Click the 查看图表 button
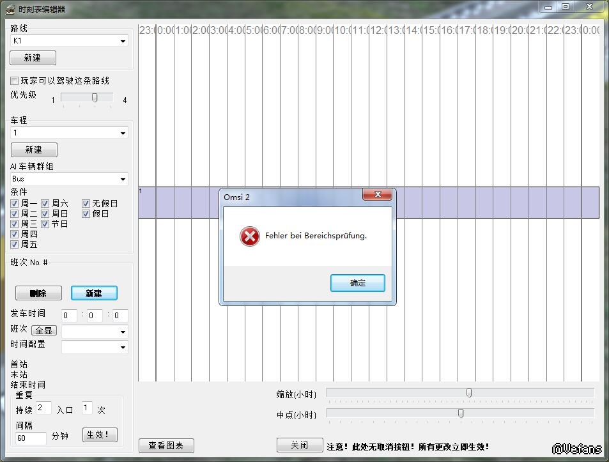609x462 pixels. [166, 445]
